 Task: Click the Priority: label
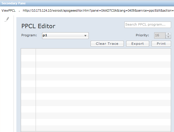coord(142,35)
